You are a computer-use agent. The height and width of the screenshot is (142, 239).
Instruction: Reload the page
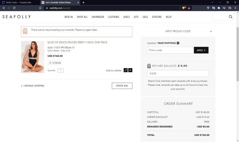coord(14,8)
